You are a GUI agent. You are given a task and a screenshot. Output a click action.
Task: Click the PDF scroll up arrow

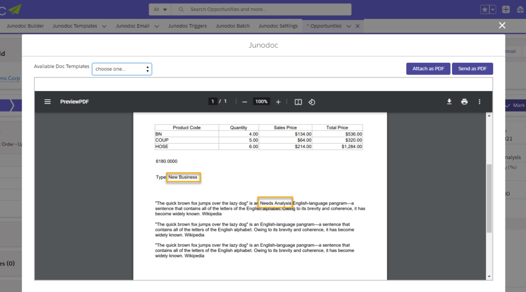pos(489,116)
